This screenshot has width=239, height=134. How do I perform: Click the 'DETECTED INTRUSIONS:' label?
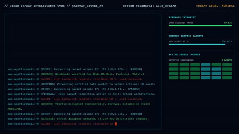pyautogui.click(x=181, y=60)
